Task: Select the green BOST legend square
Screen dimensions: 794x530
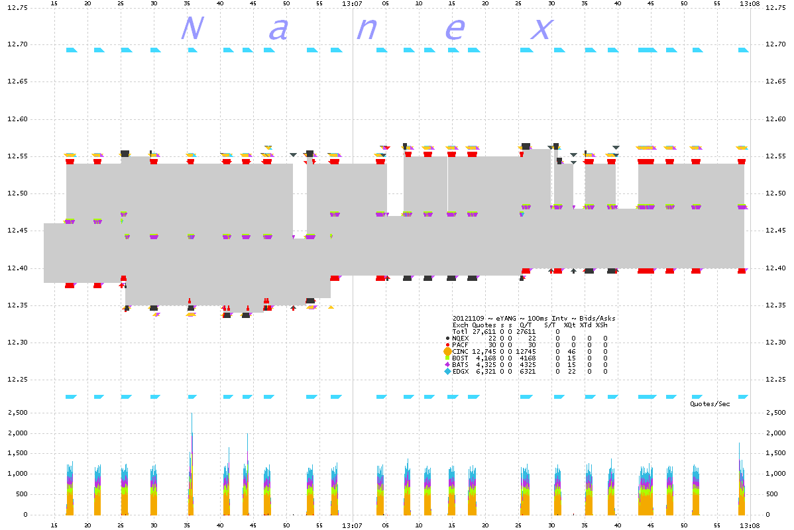Action: pos(447,358)
